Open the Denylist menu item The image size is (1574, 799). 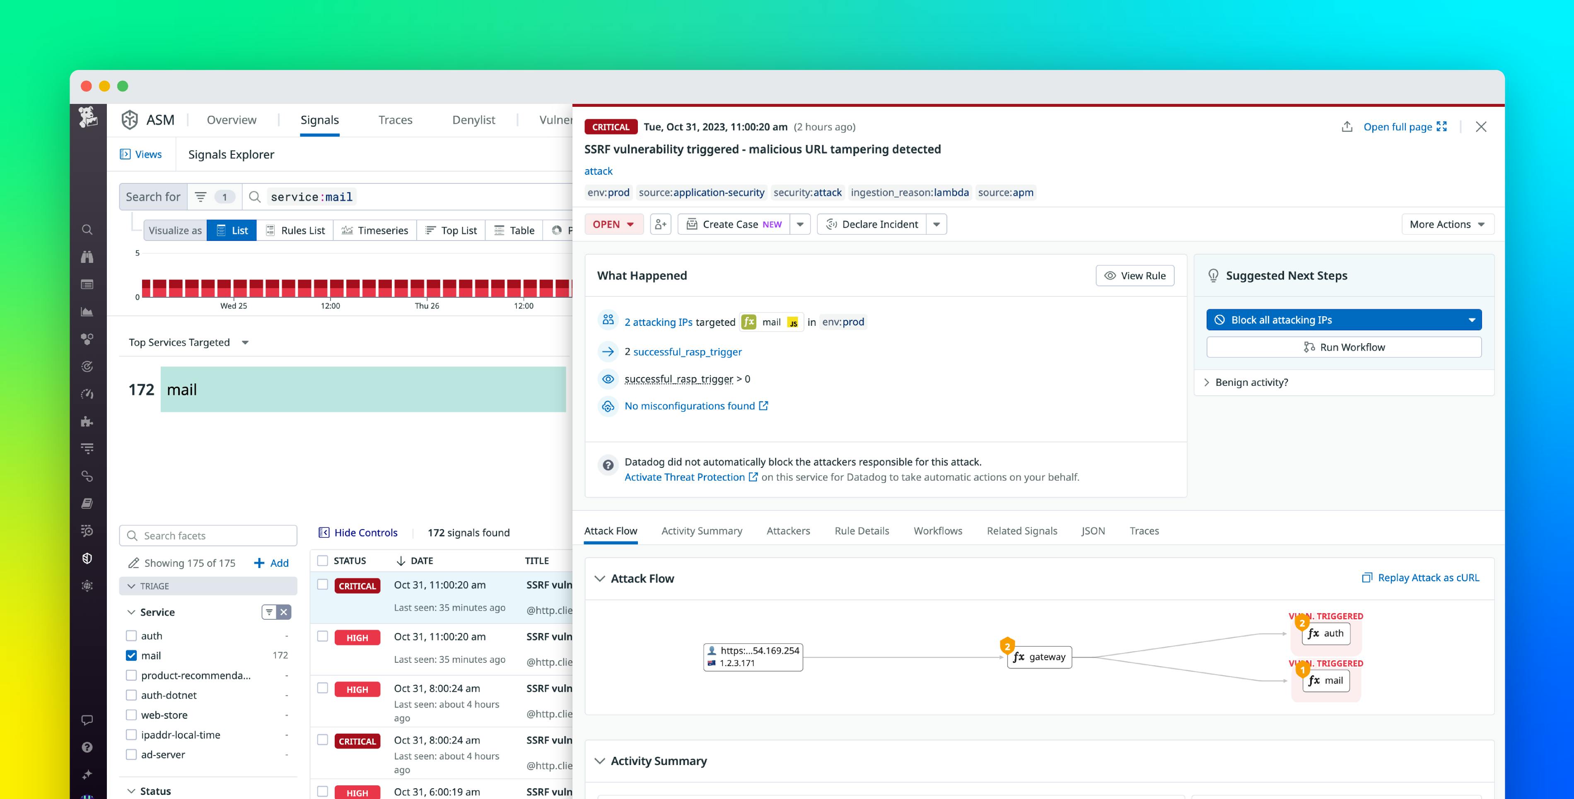[473, 120]
